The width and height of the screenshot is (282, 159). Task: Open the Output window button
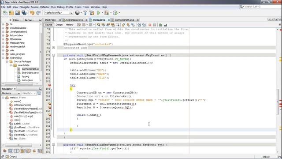11,156
